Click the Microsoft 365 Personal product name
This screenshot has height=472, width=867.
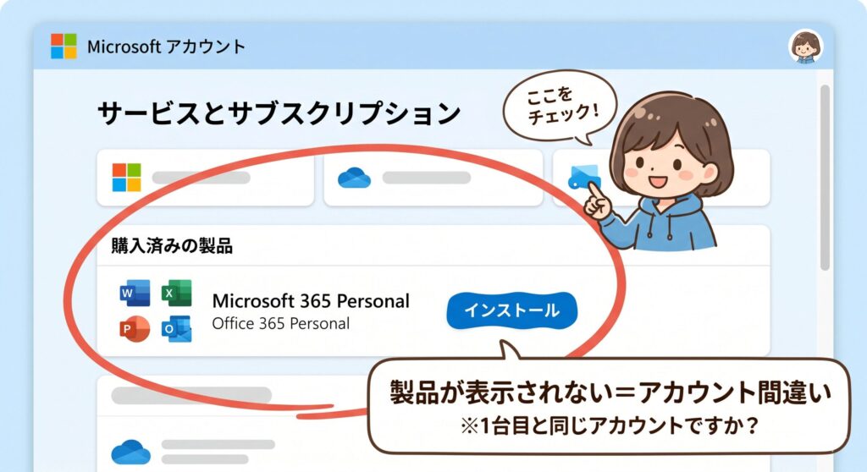311,301
